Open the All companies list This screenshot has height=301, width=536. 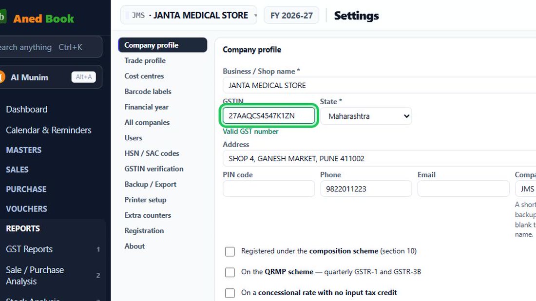[147, 122]
